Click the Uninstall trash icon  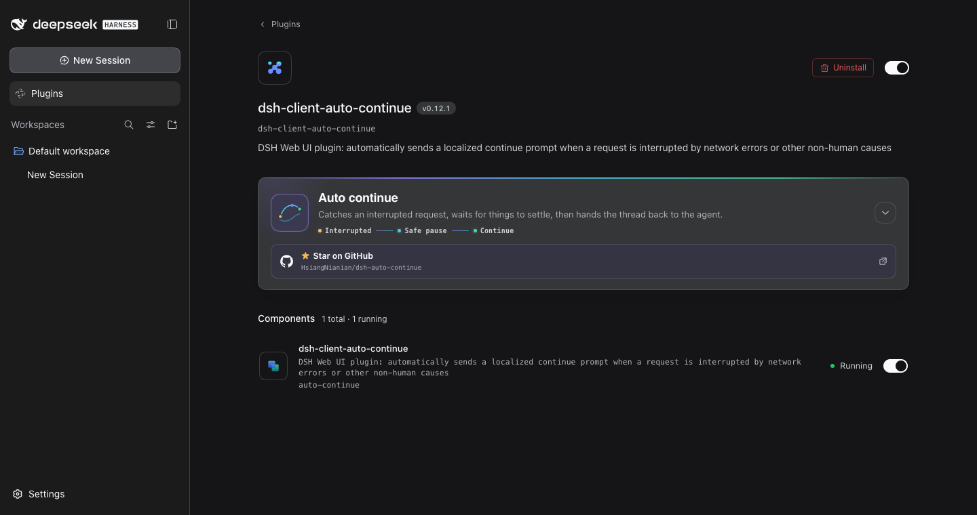[x=825, y=68]
